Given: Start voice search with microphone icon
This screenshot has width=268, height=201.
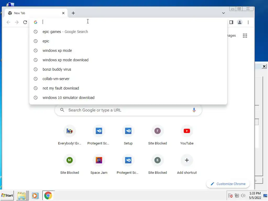Looking at the screenshot, I should click(x=194, y=110).
